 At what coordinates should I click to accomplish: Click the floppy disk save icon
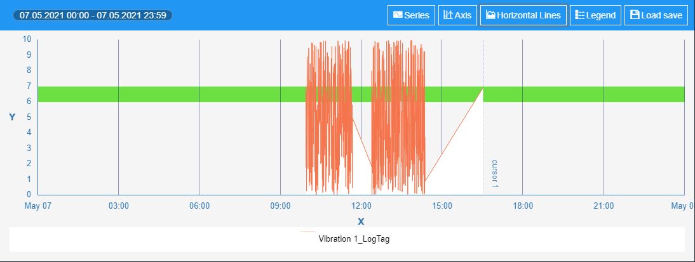pyautogui.click(x=635, y=15)
